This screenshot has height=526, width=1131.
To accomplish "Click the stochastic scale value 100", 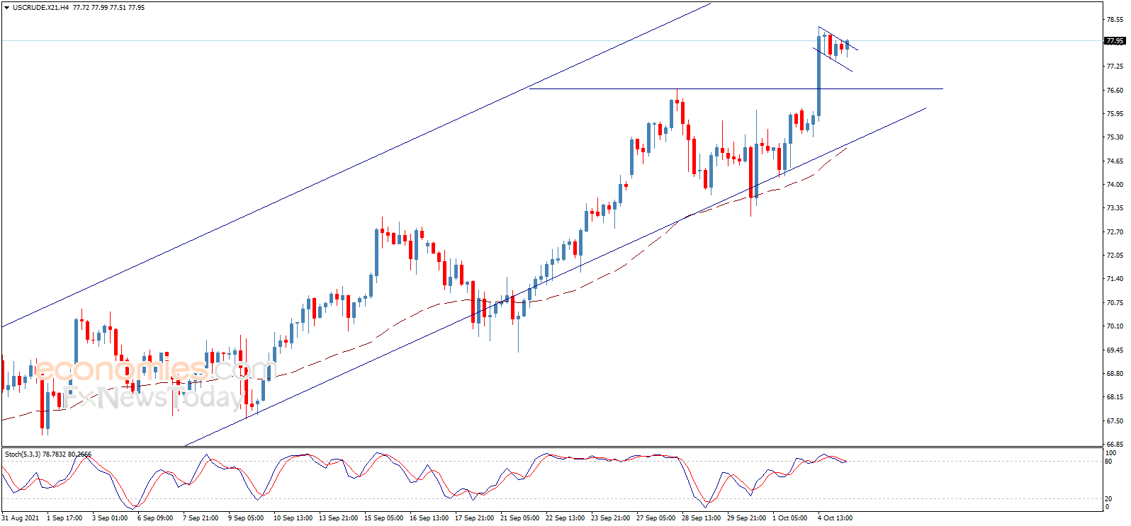I will 1111,453.
